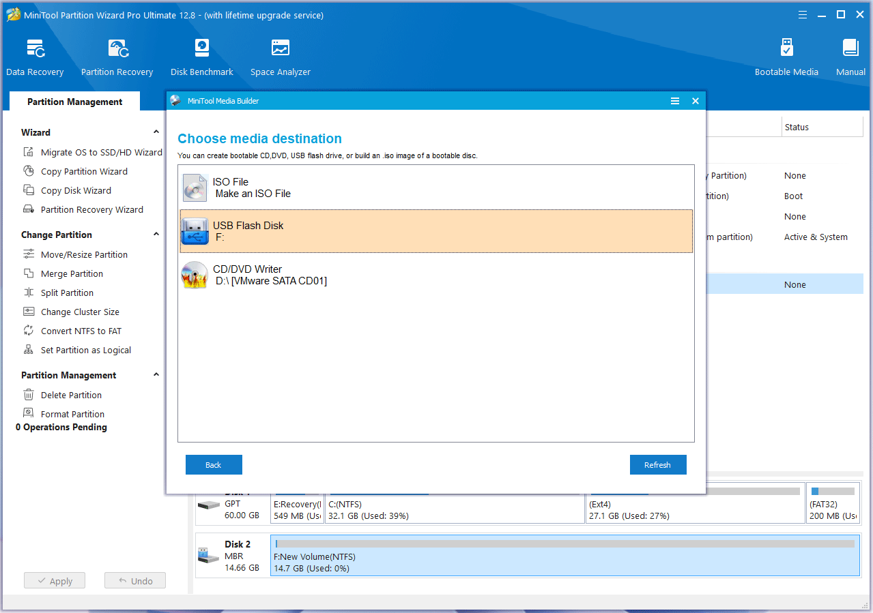Click Convert NTFS to FAT

tap(72, 331)
